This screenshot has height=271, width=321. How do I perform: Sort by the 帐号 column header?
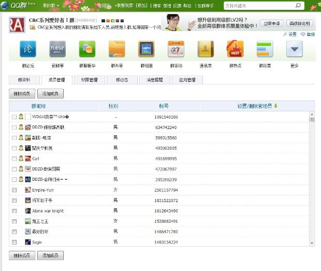(164, 106)
